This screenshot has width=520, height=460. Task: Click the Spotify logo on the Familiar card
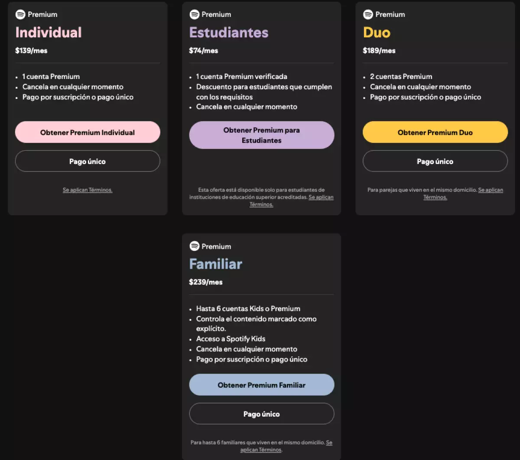click(x=195, y=246)
